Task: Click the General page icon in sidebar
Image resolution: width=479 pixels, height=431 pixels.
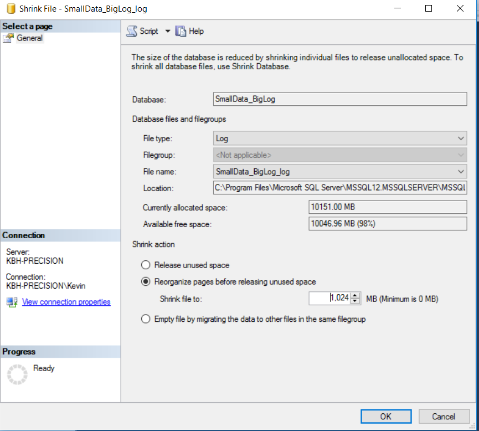Action: (9, 38)
